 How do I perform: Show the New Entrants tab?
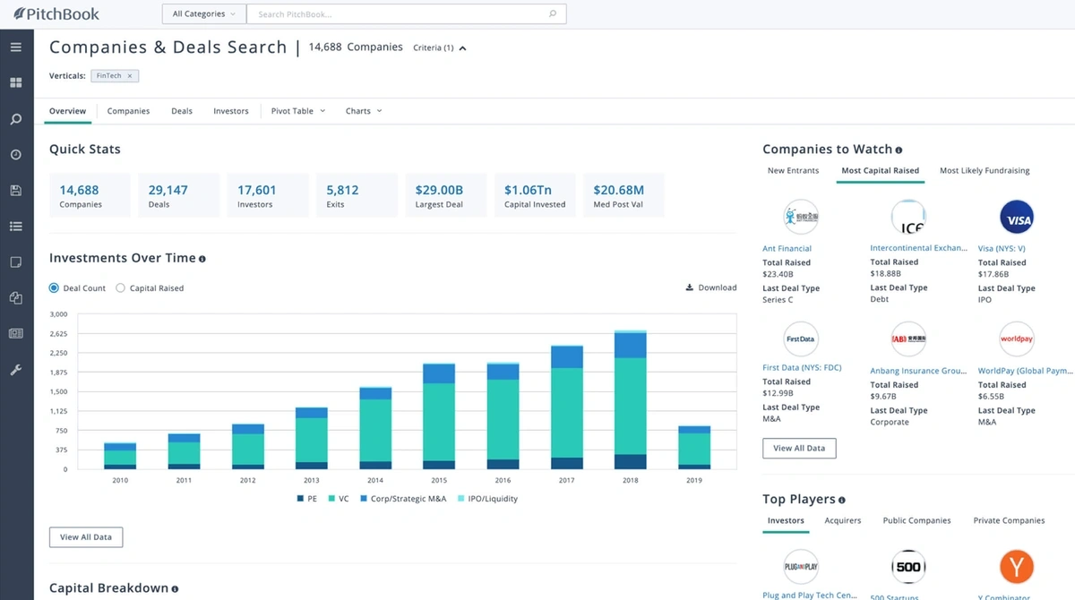(x=793, y=170)
